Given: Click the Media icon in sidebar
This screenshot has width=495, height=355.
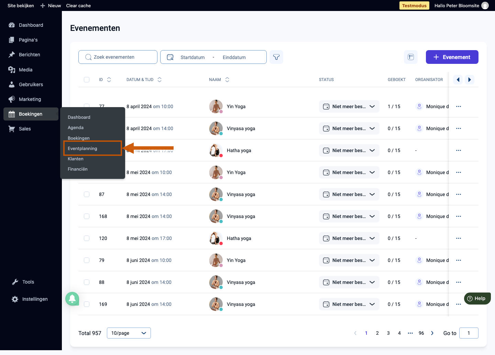Looking at the screenshot, I should (x=12, y=70).
